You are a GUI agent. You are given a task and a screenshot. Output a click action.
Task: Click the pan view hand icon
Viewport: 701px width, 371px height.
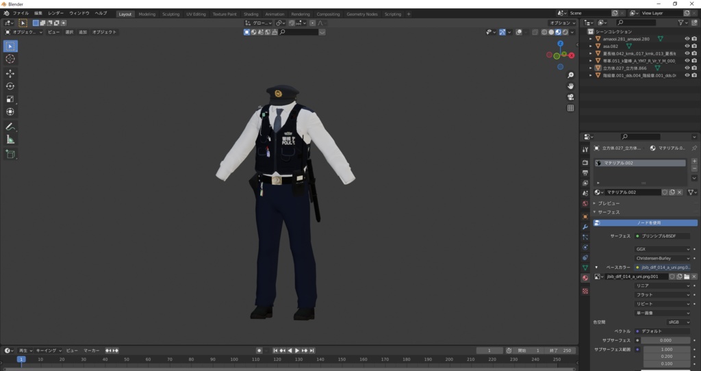tap(570, 86)
